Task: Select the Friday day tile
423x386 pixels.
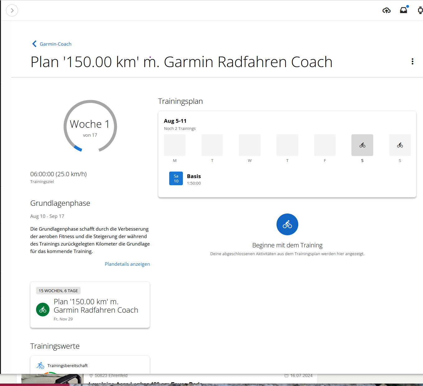Action: pos(325,145)
